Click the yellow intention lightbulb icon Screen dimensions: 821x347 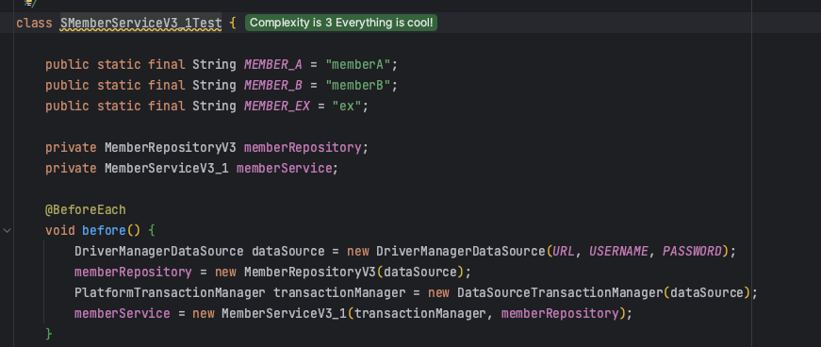[30, 3]
